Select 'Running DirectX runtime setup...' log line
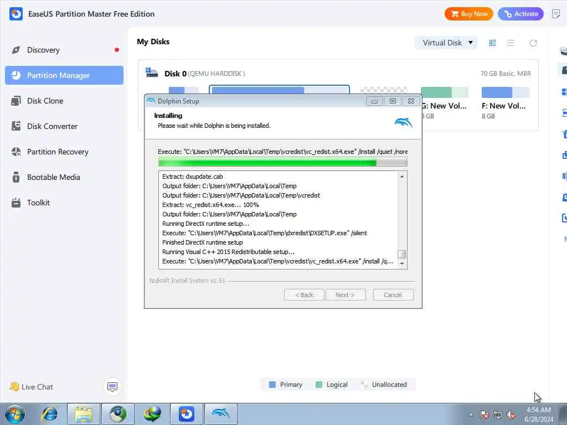This screenshot has height=425, width=567. (205, 224)
